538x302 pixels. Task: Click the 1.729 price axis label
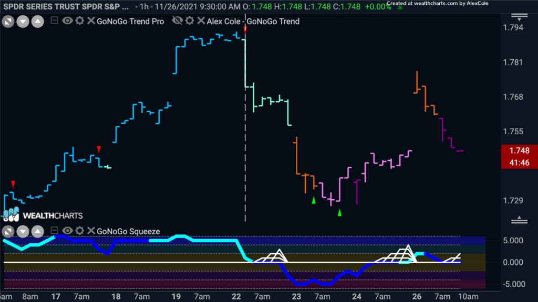(513, 200)
